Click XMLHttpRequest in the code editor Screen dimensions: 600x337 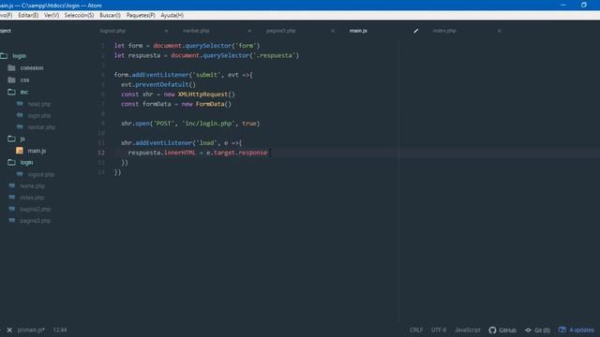[x=202, y=94]
